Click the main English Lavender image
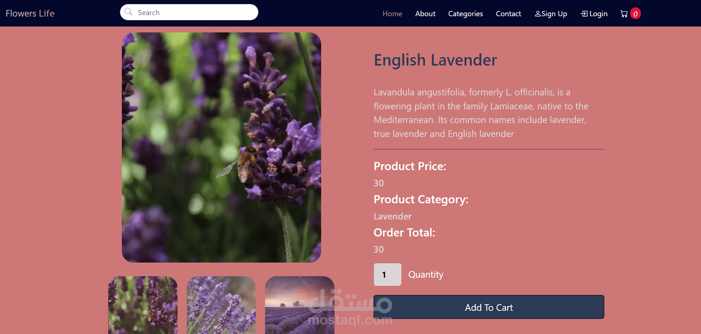701x334 pixels. click(x=221, y=147)
